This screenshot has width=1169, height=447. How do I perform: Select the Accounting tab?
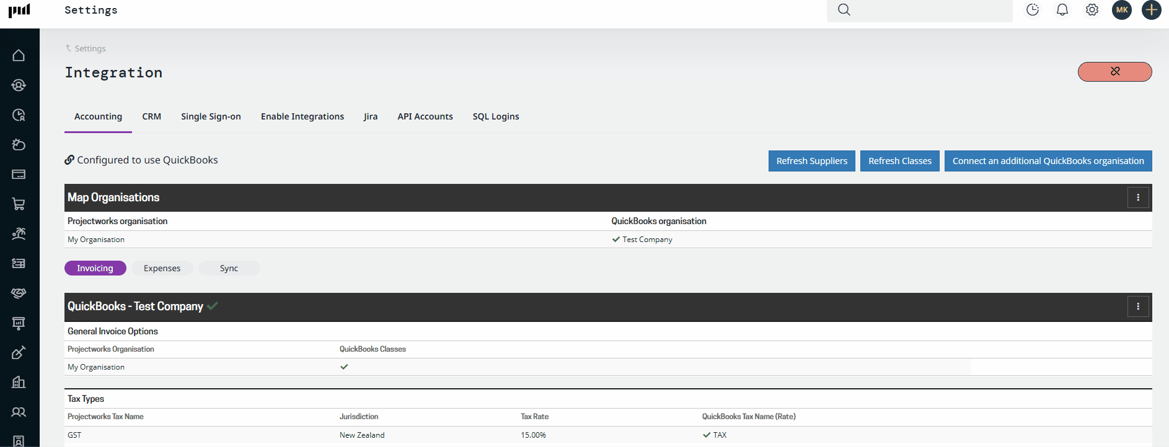[x=98, y=116]
